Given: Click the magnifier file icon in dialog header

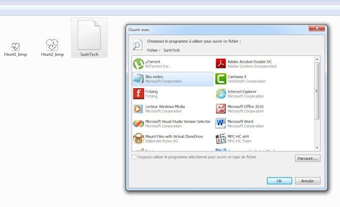Looking at the screenshot, I should (x=137, y=45).
